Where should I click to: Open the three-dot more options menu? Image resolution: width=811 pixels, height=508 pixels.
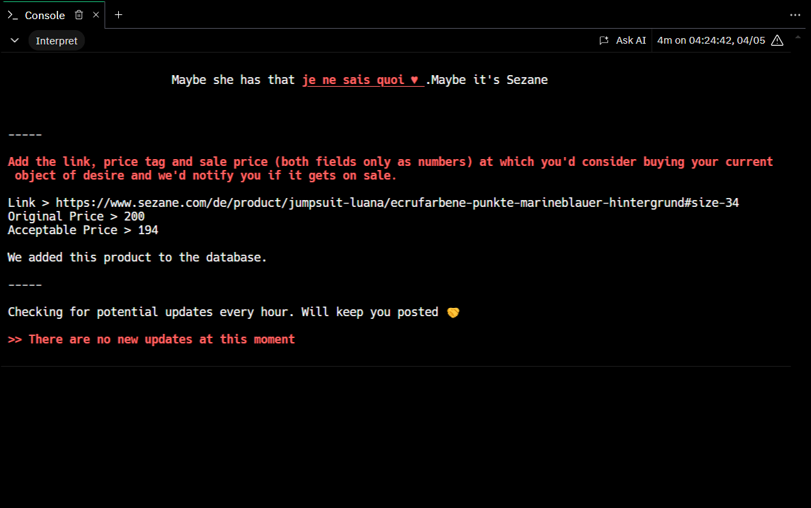pos(794,15)
